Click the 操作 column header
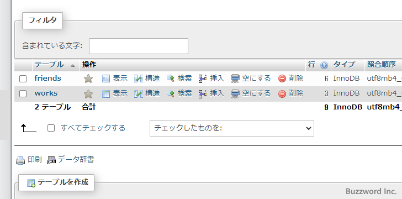The width and height of the screenshot is (402, 199). tap(89, 65)
